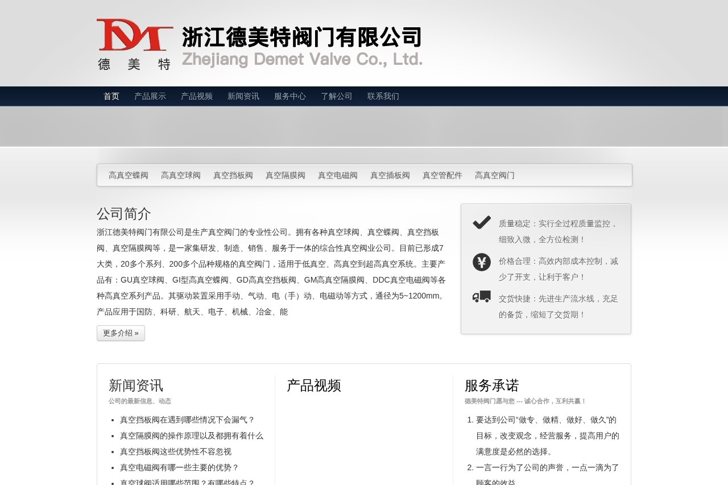The width and height of the screenshot is (728, 485).
Task: Open the 真空隔膜阀 category
Action: (285, 175)
